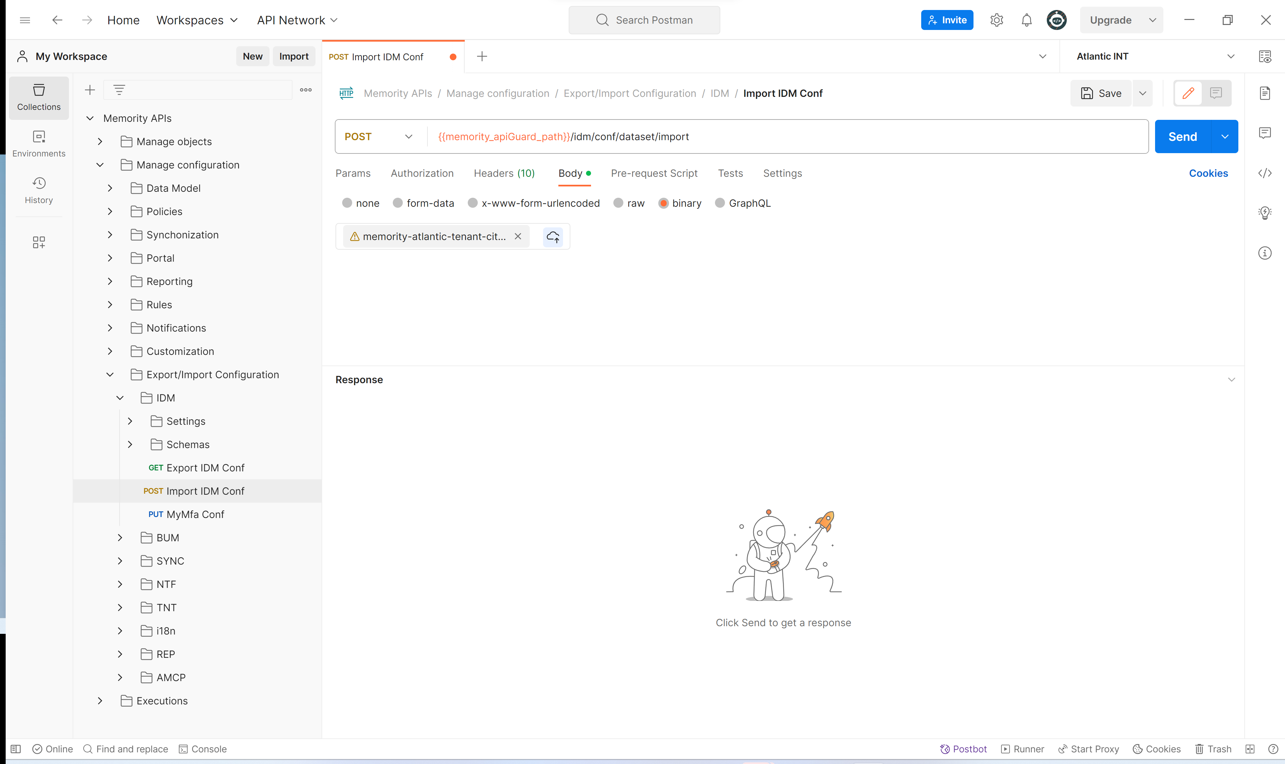Image resolution: width=1285 pixels, height=764 pixels.
Task: Switch to the Headers (10) tab
Action: 504,173
